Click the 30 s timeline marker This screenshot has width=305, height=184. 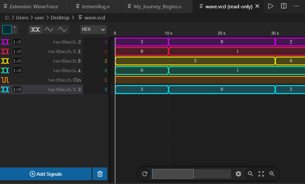[x=275, y=33]
